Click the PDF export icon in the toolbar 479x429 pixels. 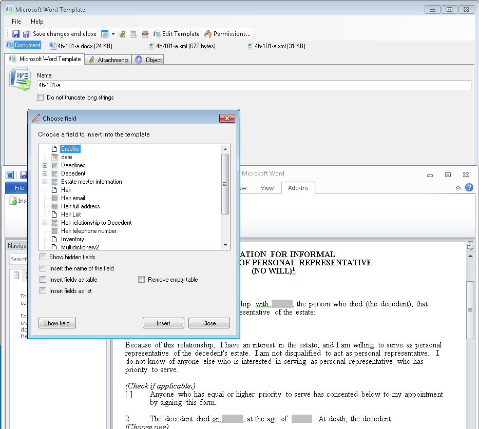(x=145, y=34)
